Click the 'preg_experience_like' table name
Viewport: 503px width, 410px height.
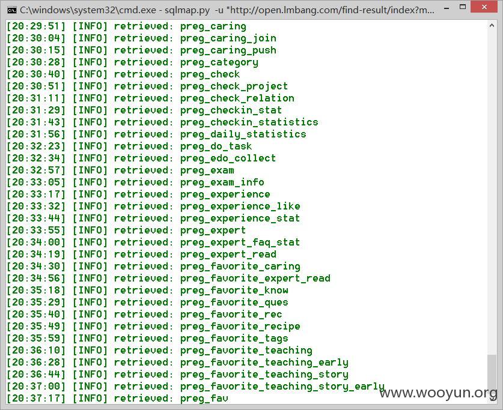click(x=240, y=207)
